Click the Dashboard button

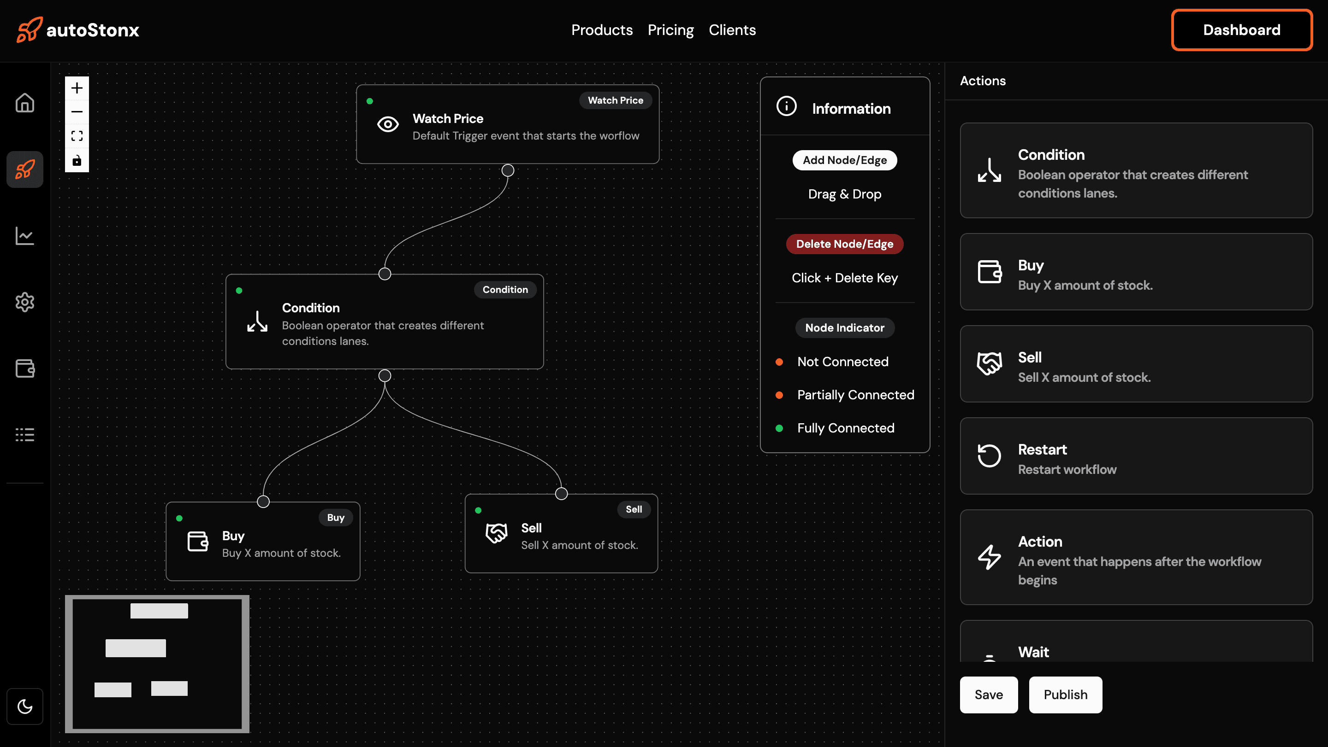1241,30
